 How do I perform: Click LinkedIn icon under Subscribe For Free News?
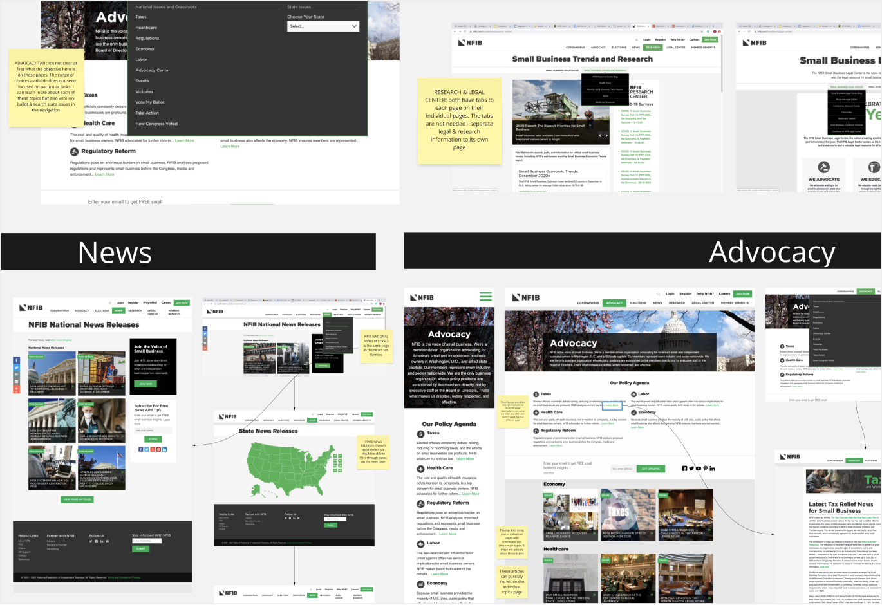[x=164, y=449]
